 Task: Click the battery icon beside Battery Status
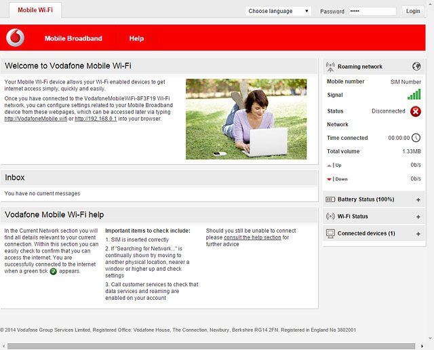[x=330, y=199]
